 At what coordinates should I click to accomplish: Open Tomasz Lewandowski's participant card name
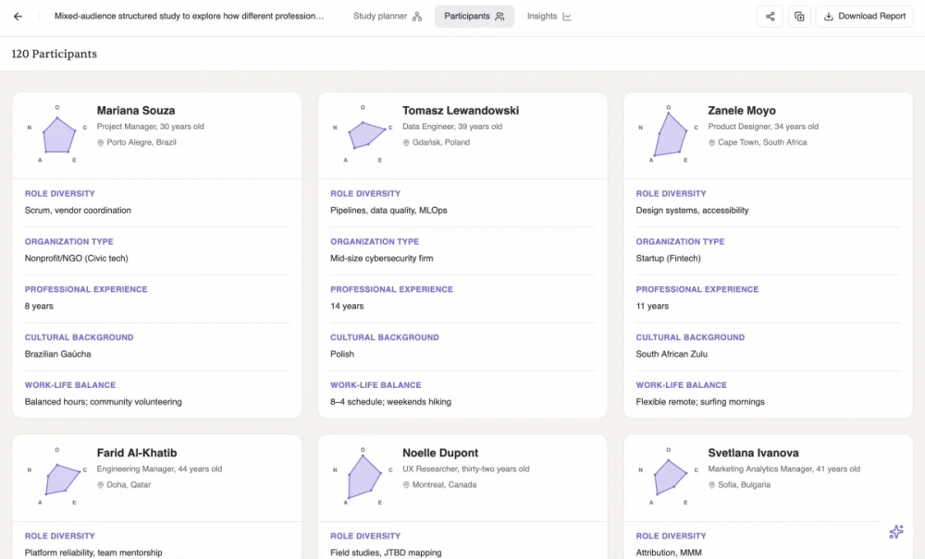(x=461, y=110)
